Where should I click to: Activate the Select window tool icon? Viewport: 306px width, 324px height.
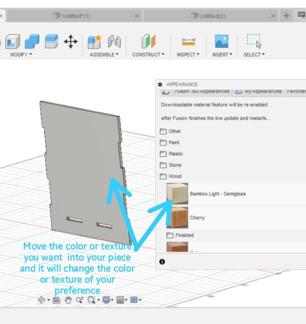click(254, 41)
